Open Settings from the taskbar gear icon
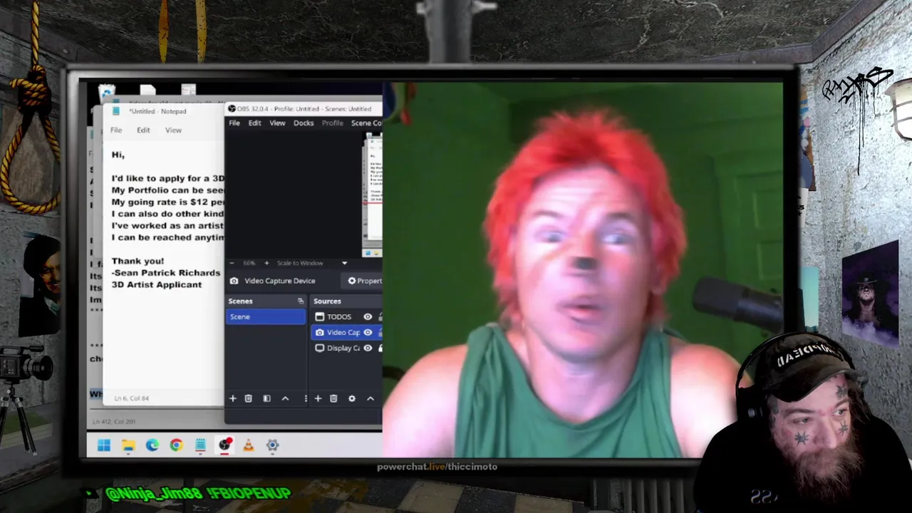The width and height of the screenshot is (912, 513). [x=272, y=445]
